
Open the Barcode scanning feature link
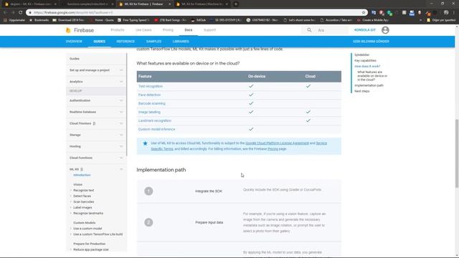[151, 103]
